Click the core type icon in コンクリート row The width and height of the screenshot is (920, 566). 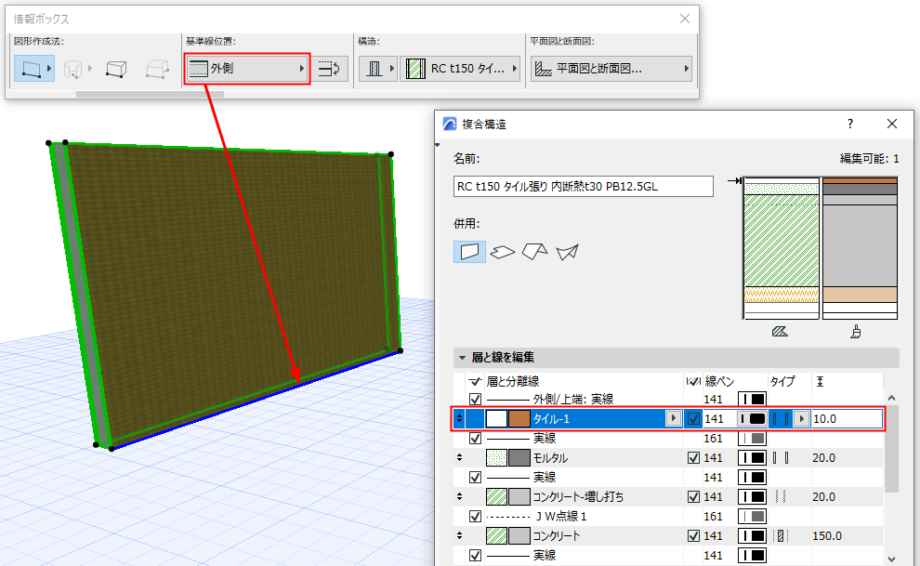point(781,536)
